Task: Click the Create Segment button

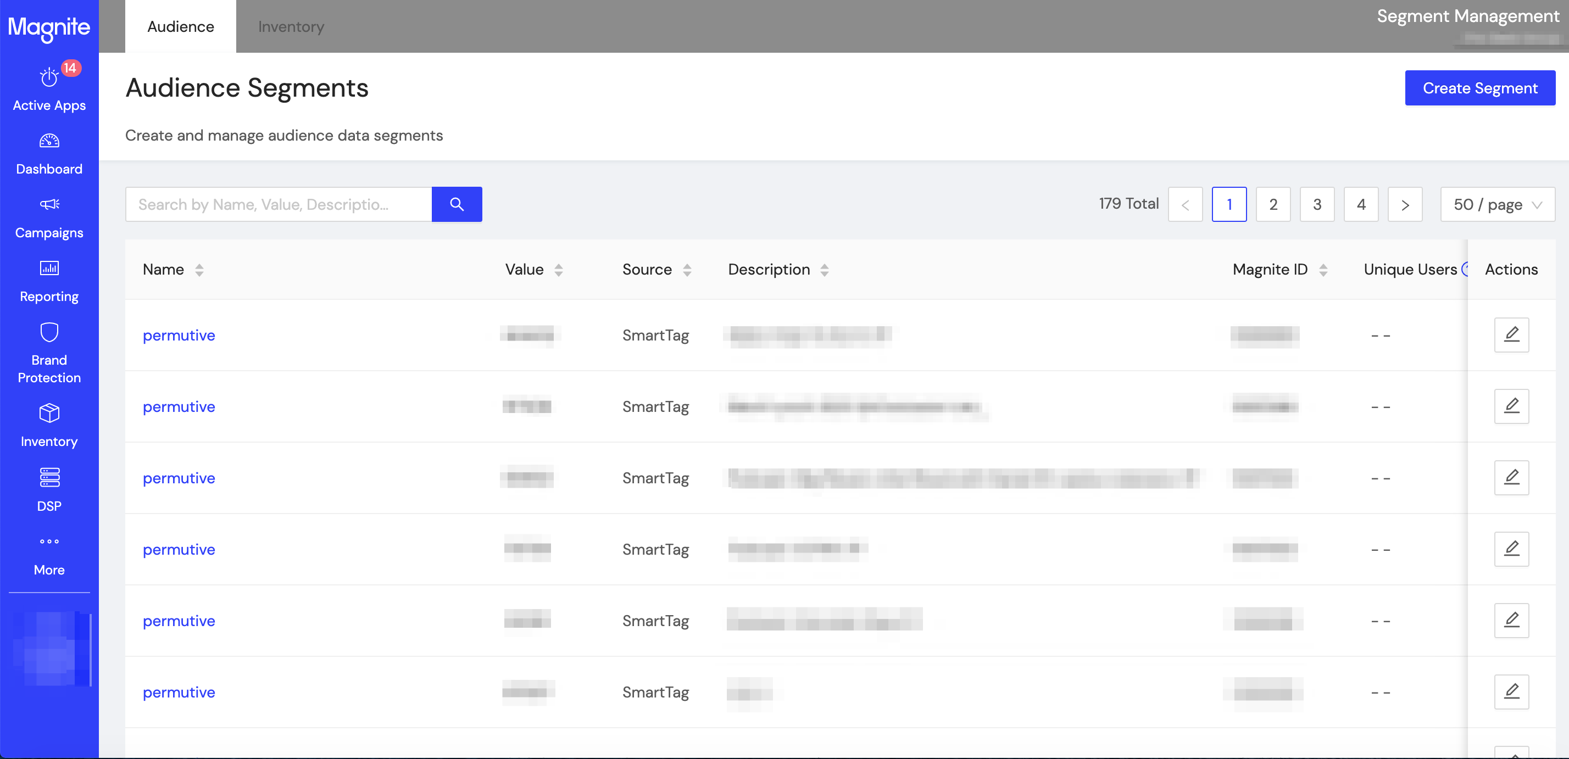Action: (x=1480, y=88)
